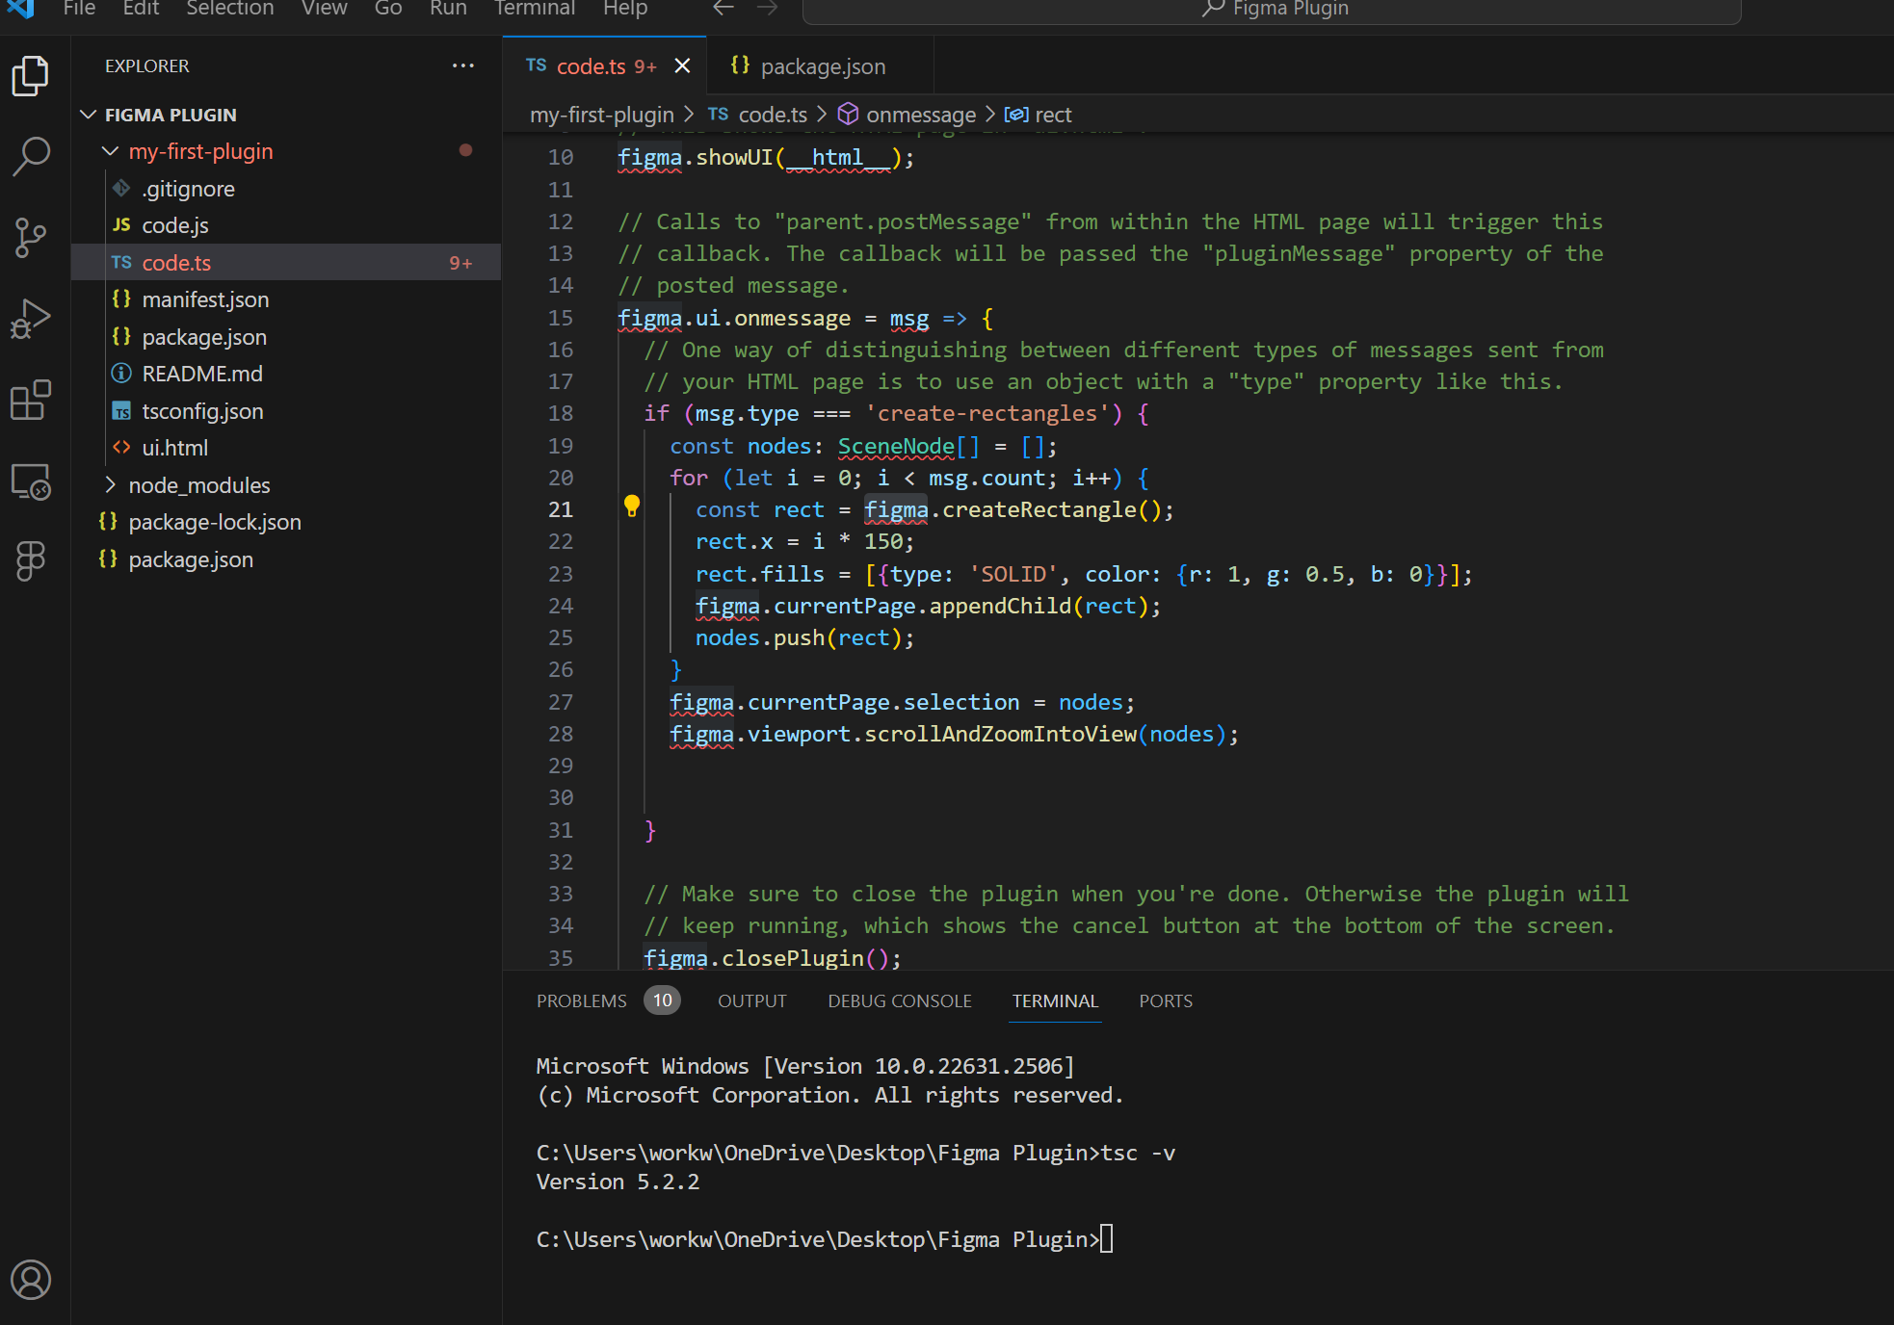The image size is (1894, 1325).
Task: Collapse the FIGMA PLUGIN root folder
Action: [x=89, y=115]
